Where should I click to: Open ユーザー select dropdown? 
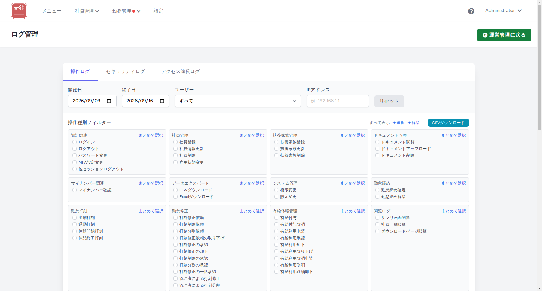[238, 101]
